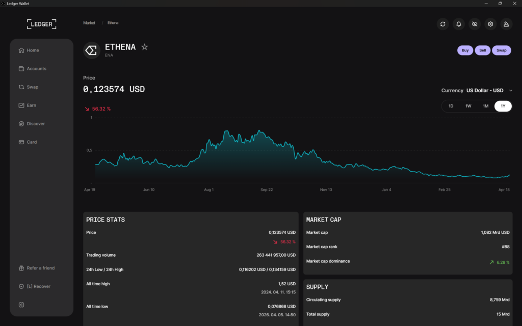Click the circulating supply value 8,759 Mrd
Image resolution: width=522 pixels, height=326 pixels.
(500, 300)
